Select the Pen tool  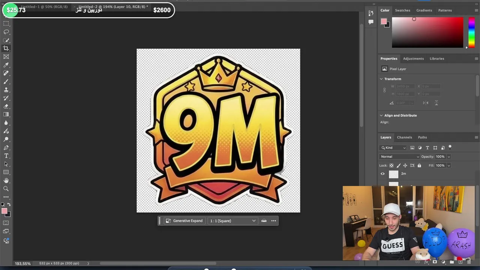6,147
